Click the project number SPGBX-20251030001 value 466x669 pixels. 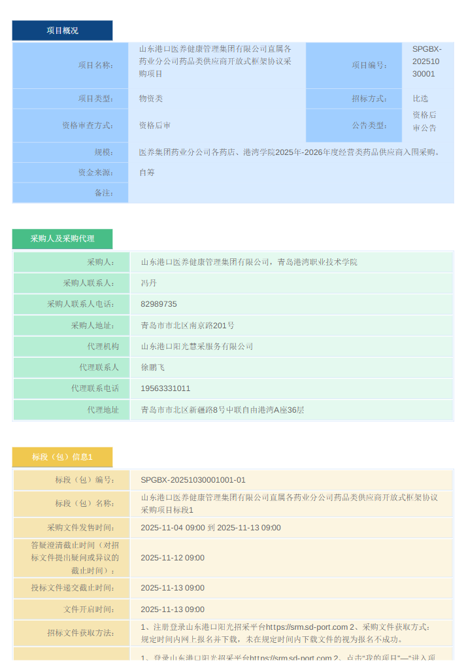pyautogui.click(x=427, y=61)
